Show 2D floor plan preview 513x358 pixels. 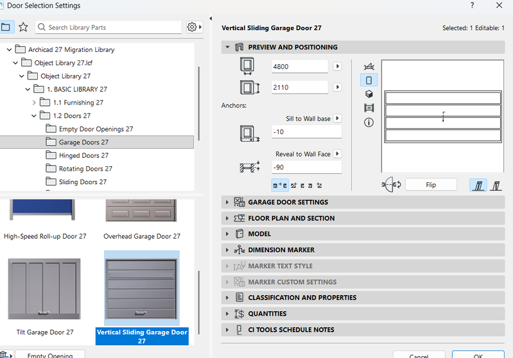[x=369, y=67]
